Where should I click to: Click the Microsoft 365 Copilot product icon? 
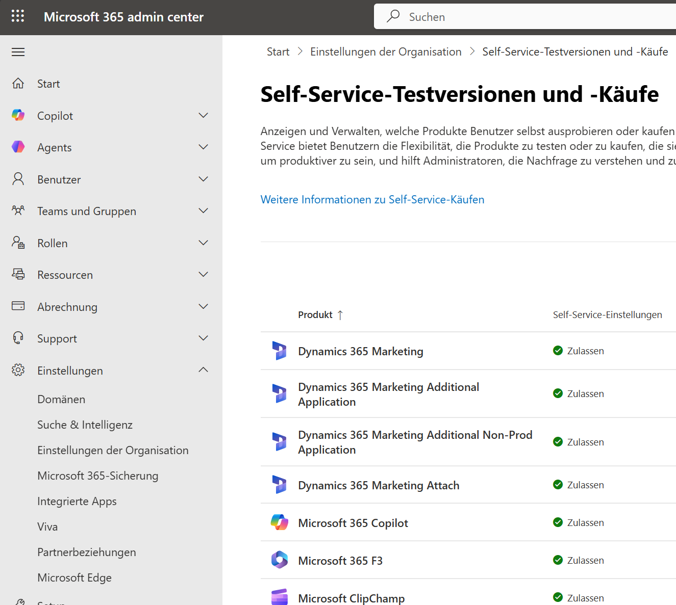(279, 522)
